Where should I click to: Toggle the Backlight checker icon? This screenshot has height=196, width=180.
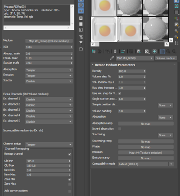tap(176, 6)
